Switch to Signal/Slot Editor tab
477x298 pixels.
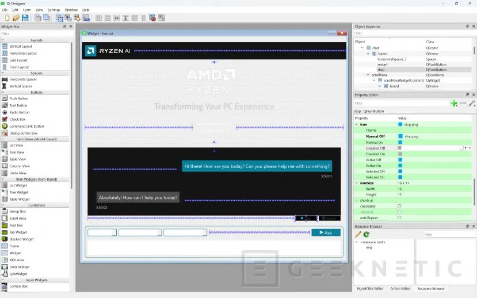point(370,289)
